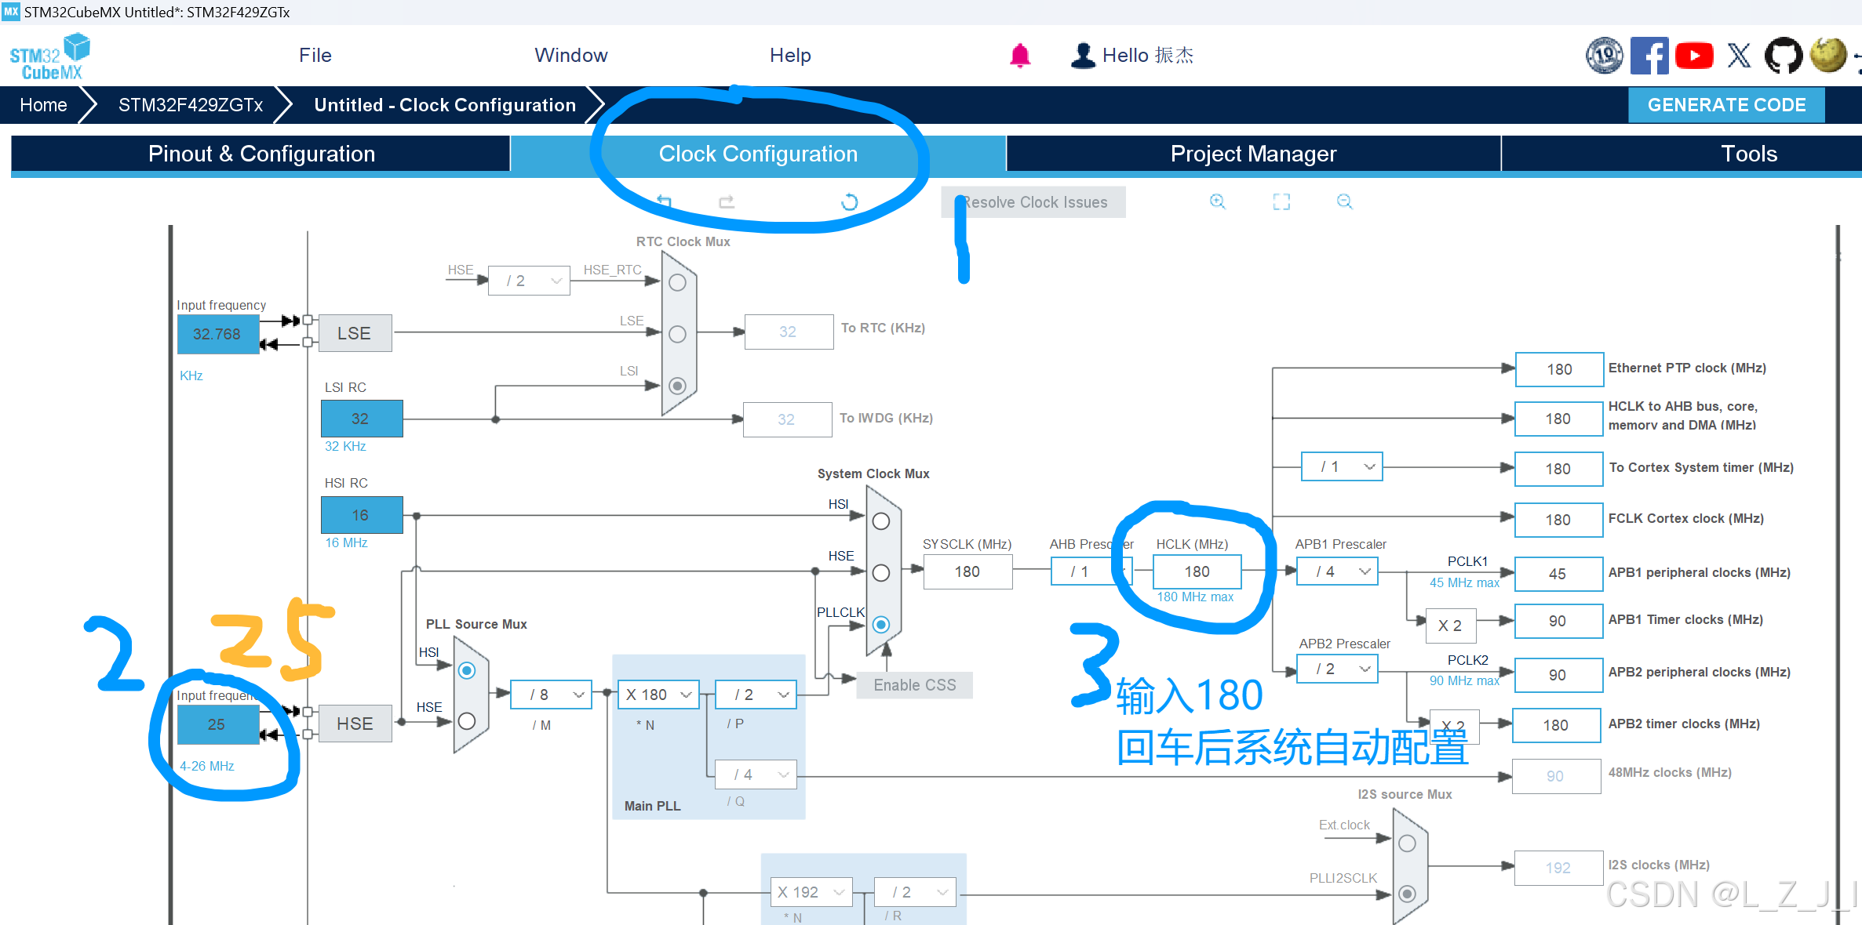Open the PLL /M divider dropdown

click(551, 695)
